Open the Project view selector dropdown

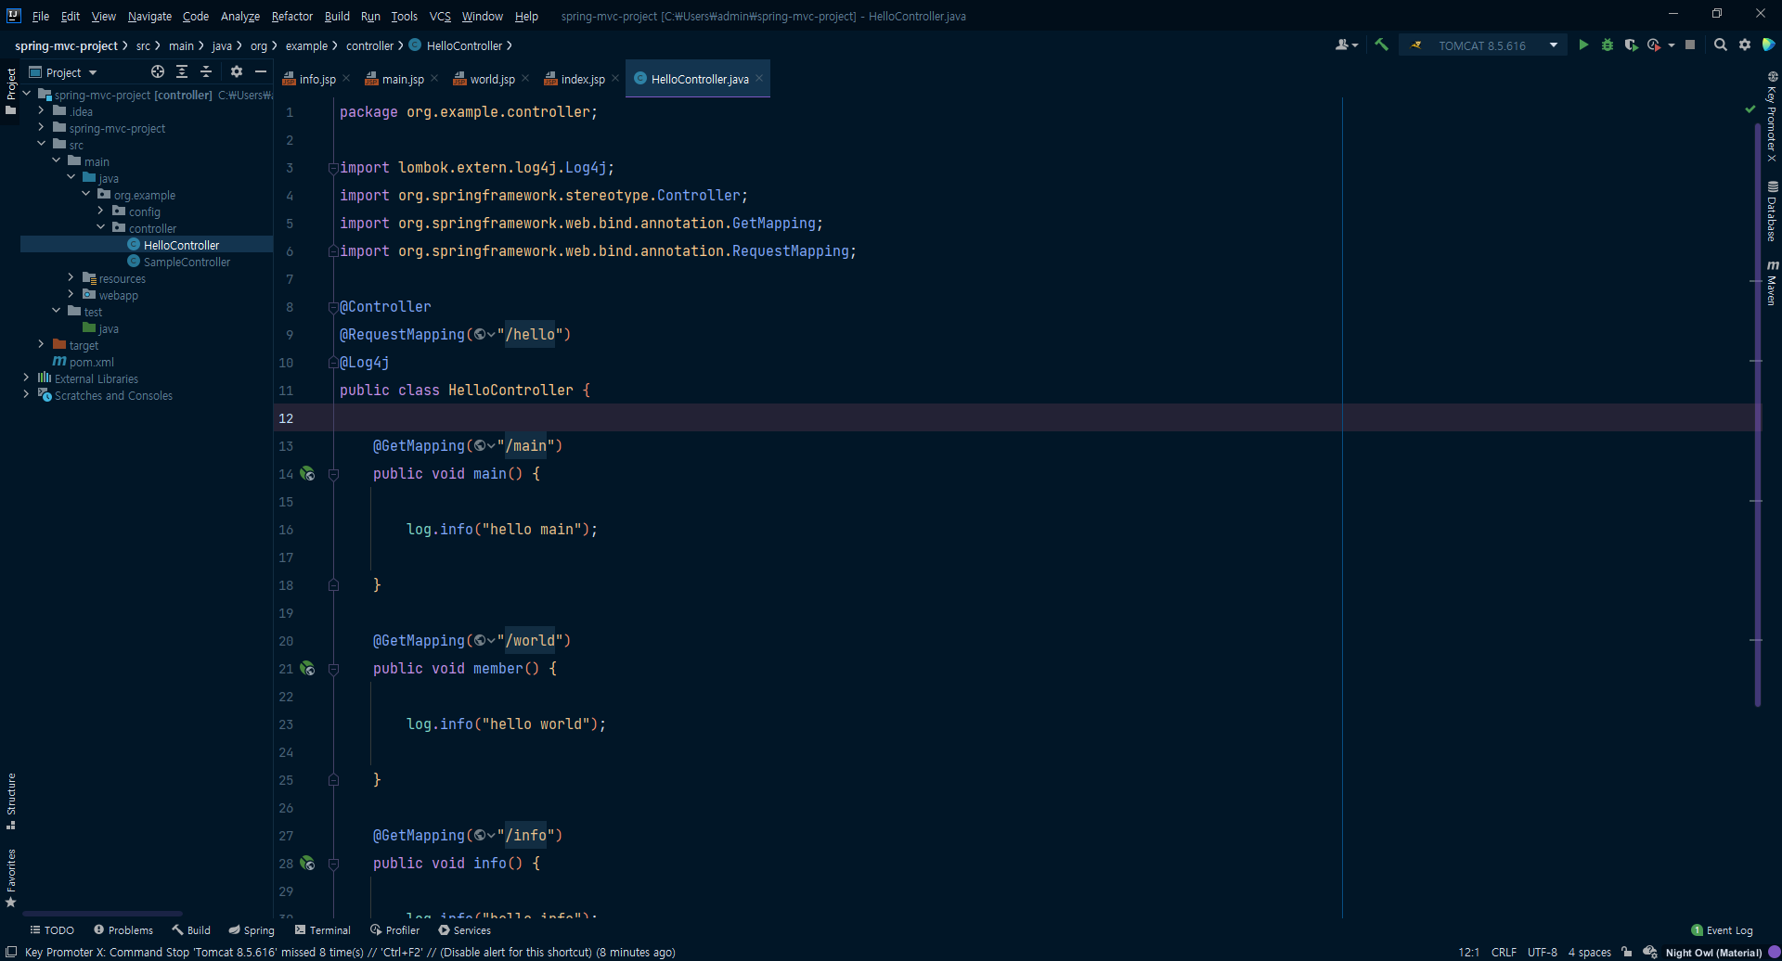click(63, 72)
